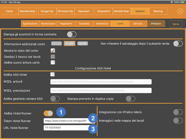Switch to the Dispositivi top tab

pyautogui.click(x=104, y=11)
